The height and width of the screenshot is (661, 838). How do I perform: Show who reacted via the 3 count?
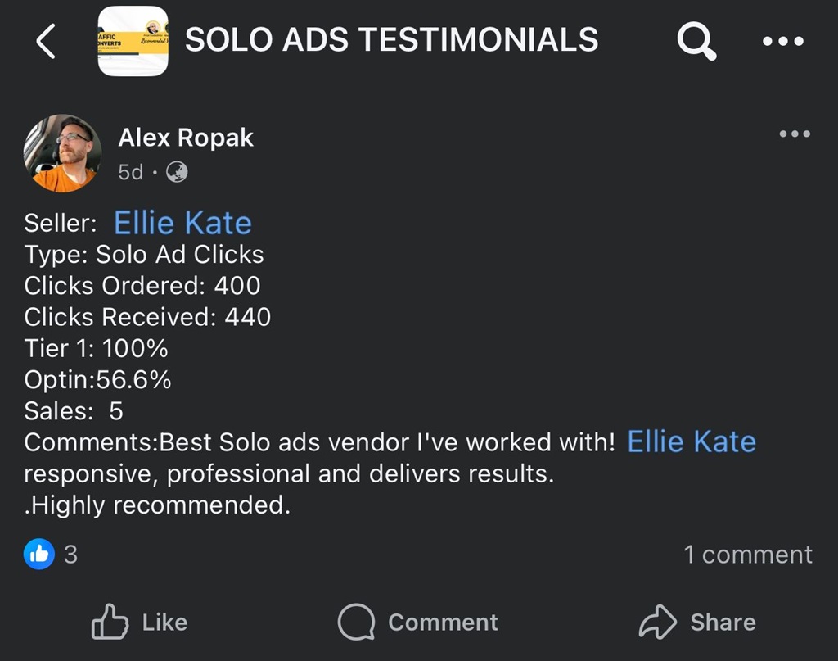pos(70,555)
